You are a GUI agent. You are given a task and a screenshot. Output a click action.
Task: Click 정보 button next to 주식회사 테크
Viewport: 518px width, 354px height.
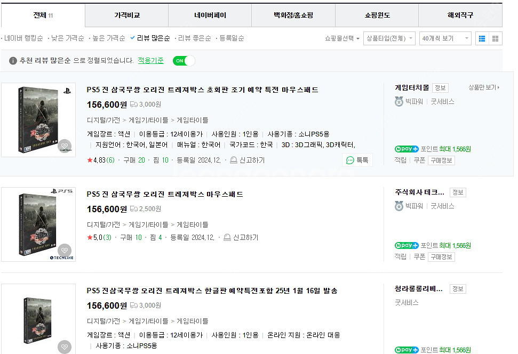(x=458, y=192)
